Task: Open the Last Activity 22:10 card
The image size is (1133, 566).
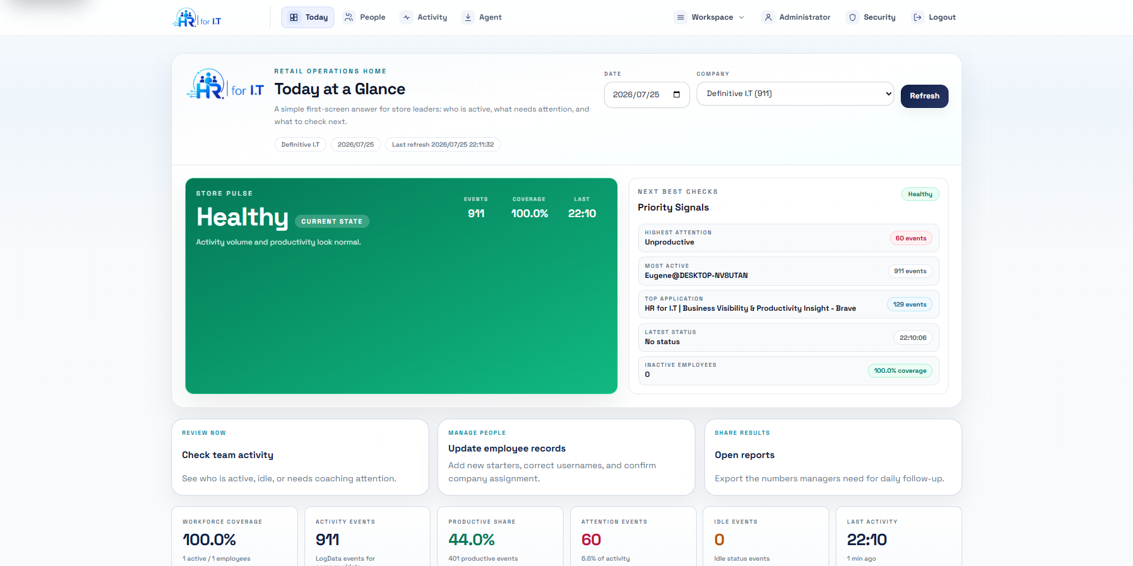Action: [x=899, y=536]
